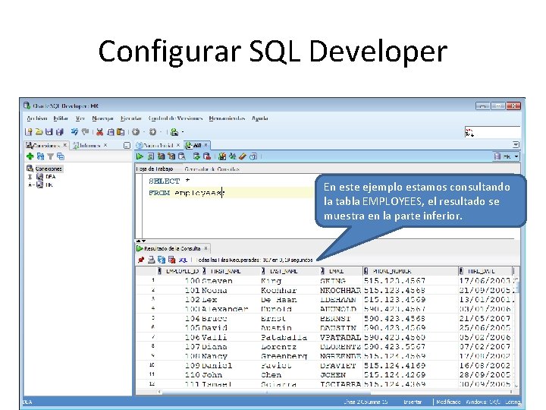Click the Cut scissors icon
The image size is (546, 410).
click(x=100, y=132)
